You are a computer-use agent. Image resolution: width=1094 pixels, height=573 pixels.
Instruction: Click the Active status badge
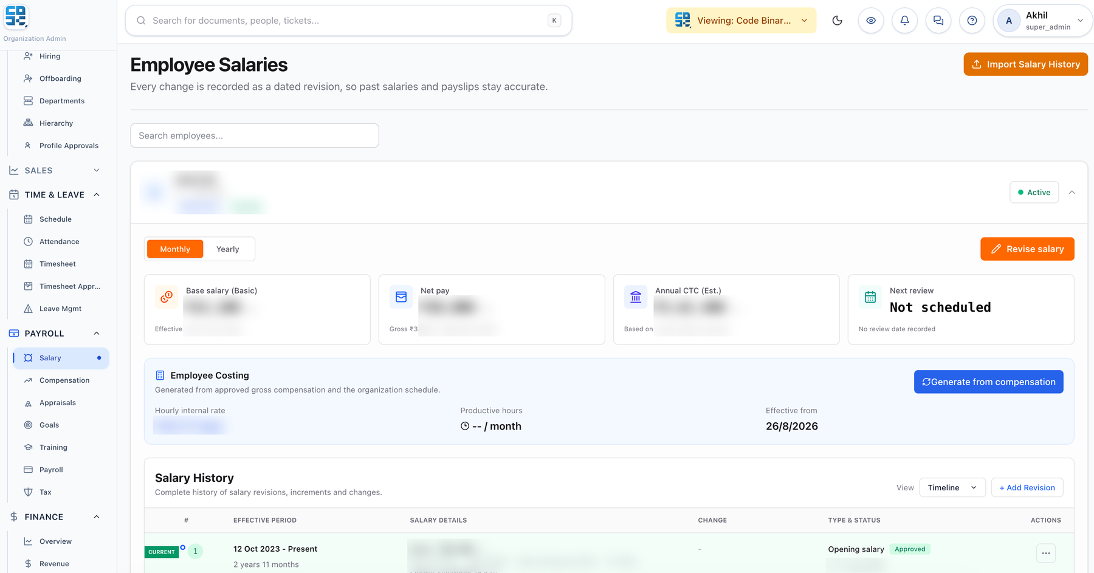[x=1034, y=193]
